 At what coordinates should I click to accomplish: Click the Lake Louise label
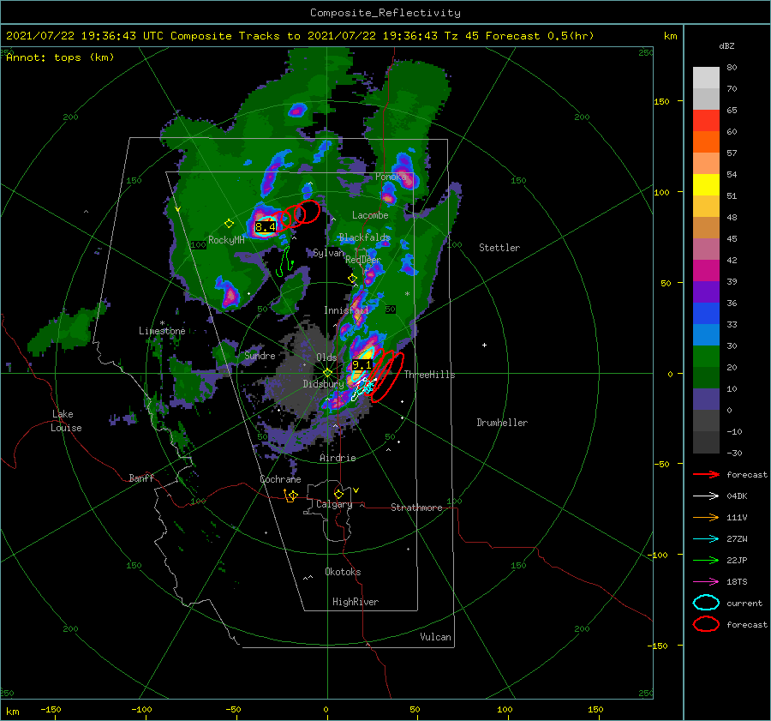click(x=66, y=421)
